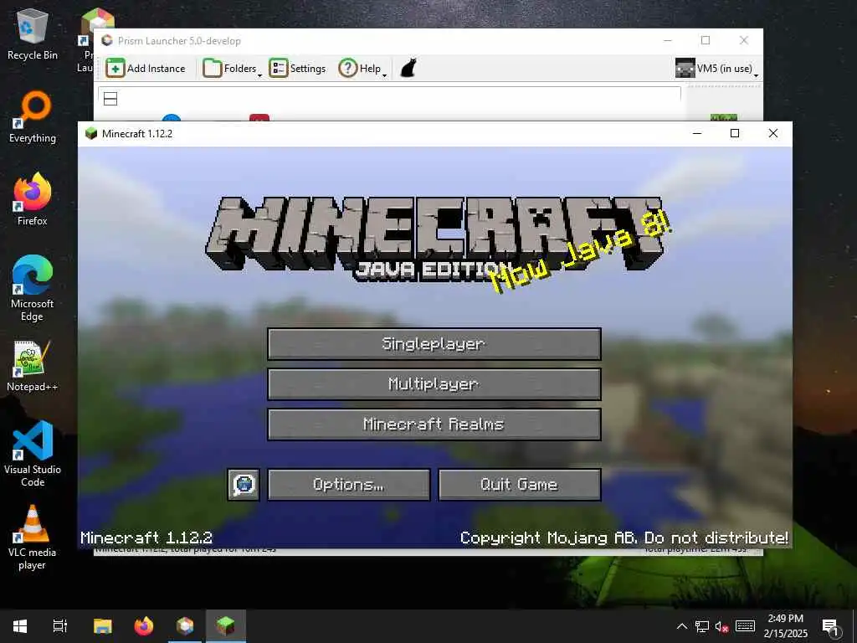Viewport: 857px width, 643px height.
Task: Click Minecraft grass block taskbar button
Action: (226, 626)
